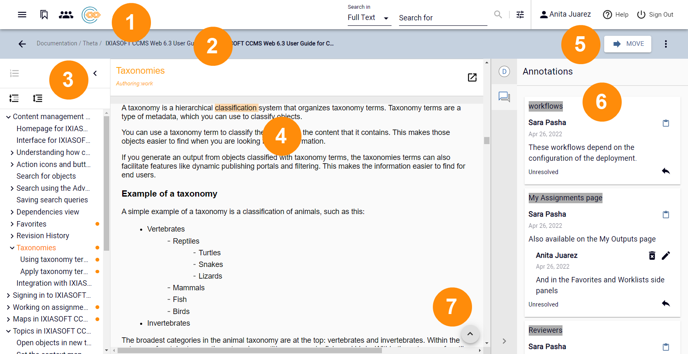Copy My Assignments page annotation clipboard icon
Viewport: 688px width, 354px height.
coord(666,214)
